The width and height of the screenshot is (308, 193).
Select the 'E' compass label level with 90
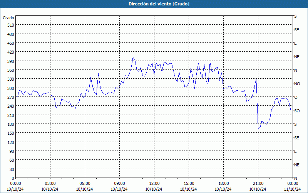tap(295, 151)
